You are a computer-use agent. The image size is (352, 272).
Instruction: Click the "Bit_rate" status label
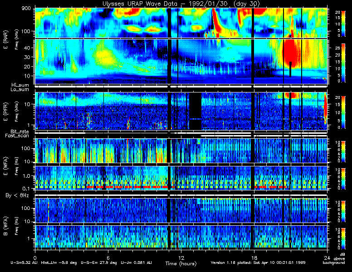click(20, 131)
